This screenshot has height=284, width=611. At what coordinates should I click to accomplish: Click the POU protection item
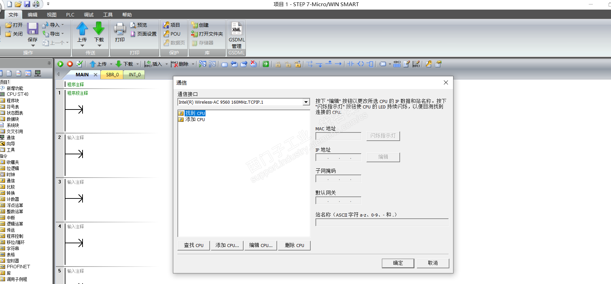click(172, 34)
